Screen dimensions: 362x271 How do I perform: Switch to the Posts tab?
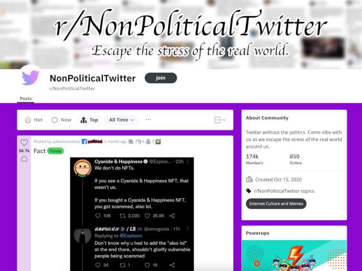click(x=26, y=99)
